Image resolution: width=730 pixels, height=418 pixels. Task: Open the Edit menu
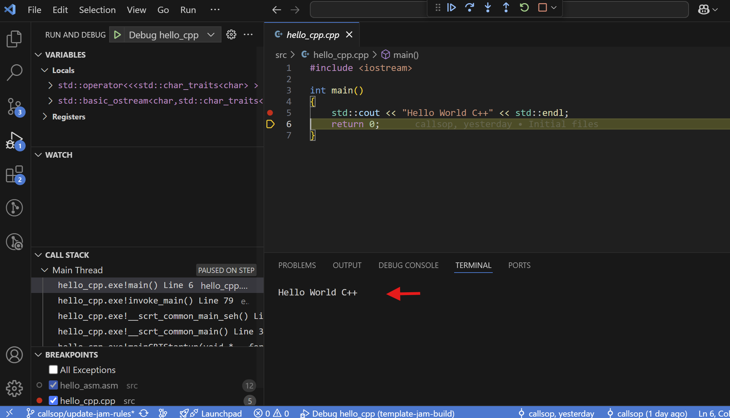(60, 10)
